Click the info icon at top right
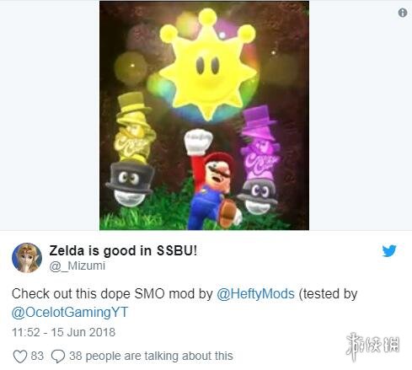The height and width of the screenshot is (370, 412). 403,13
